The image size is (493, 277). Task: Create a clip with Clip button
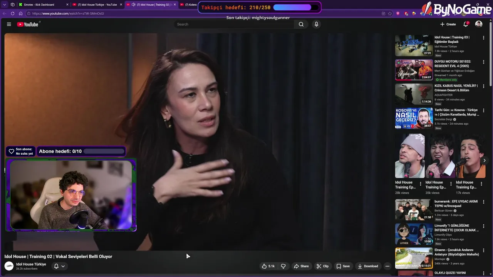tap(322, 266)
